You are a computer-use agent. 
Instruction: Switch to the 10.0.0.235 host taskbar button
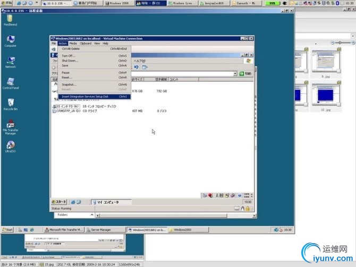tap(57, 3)
